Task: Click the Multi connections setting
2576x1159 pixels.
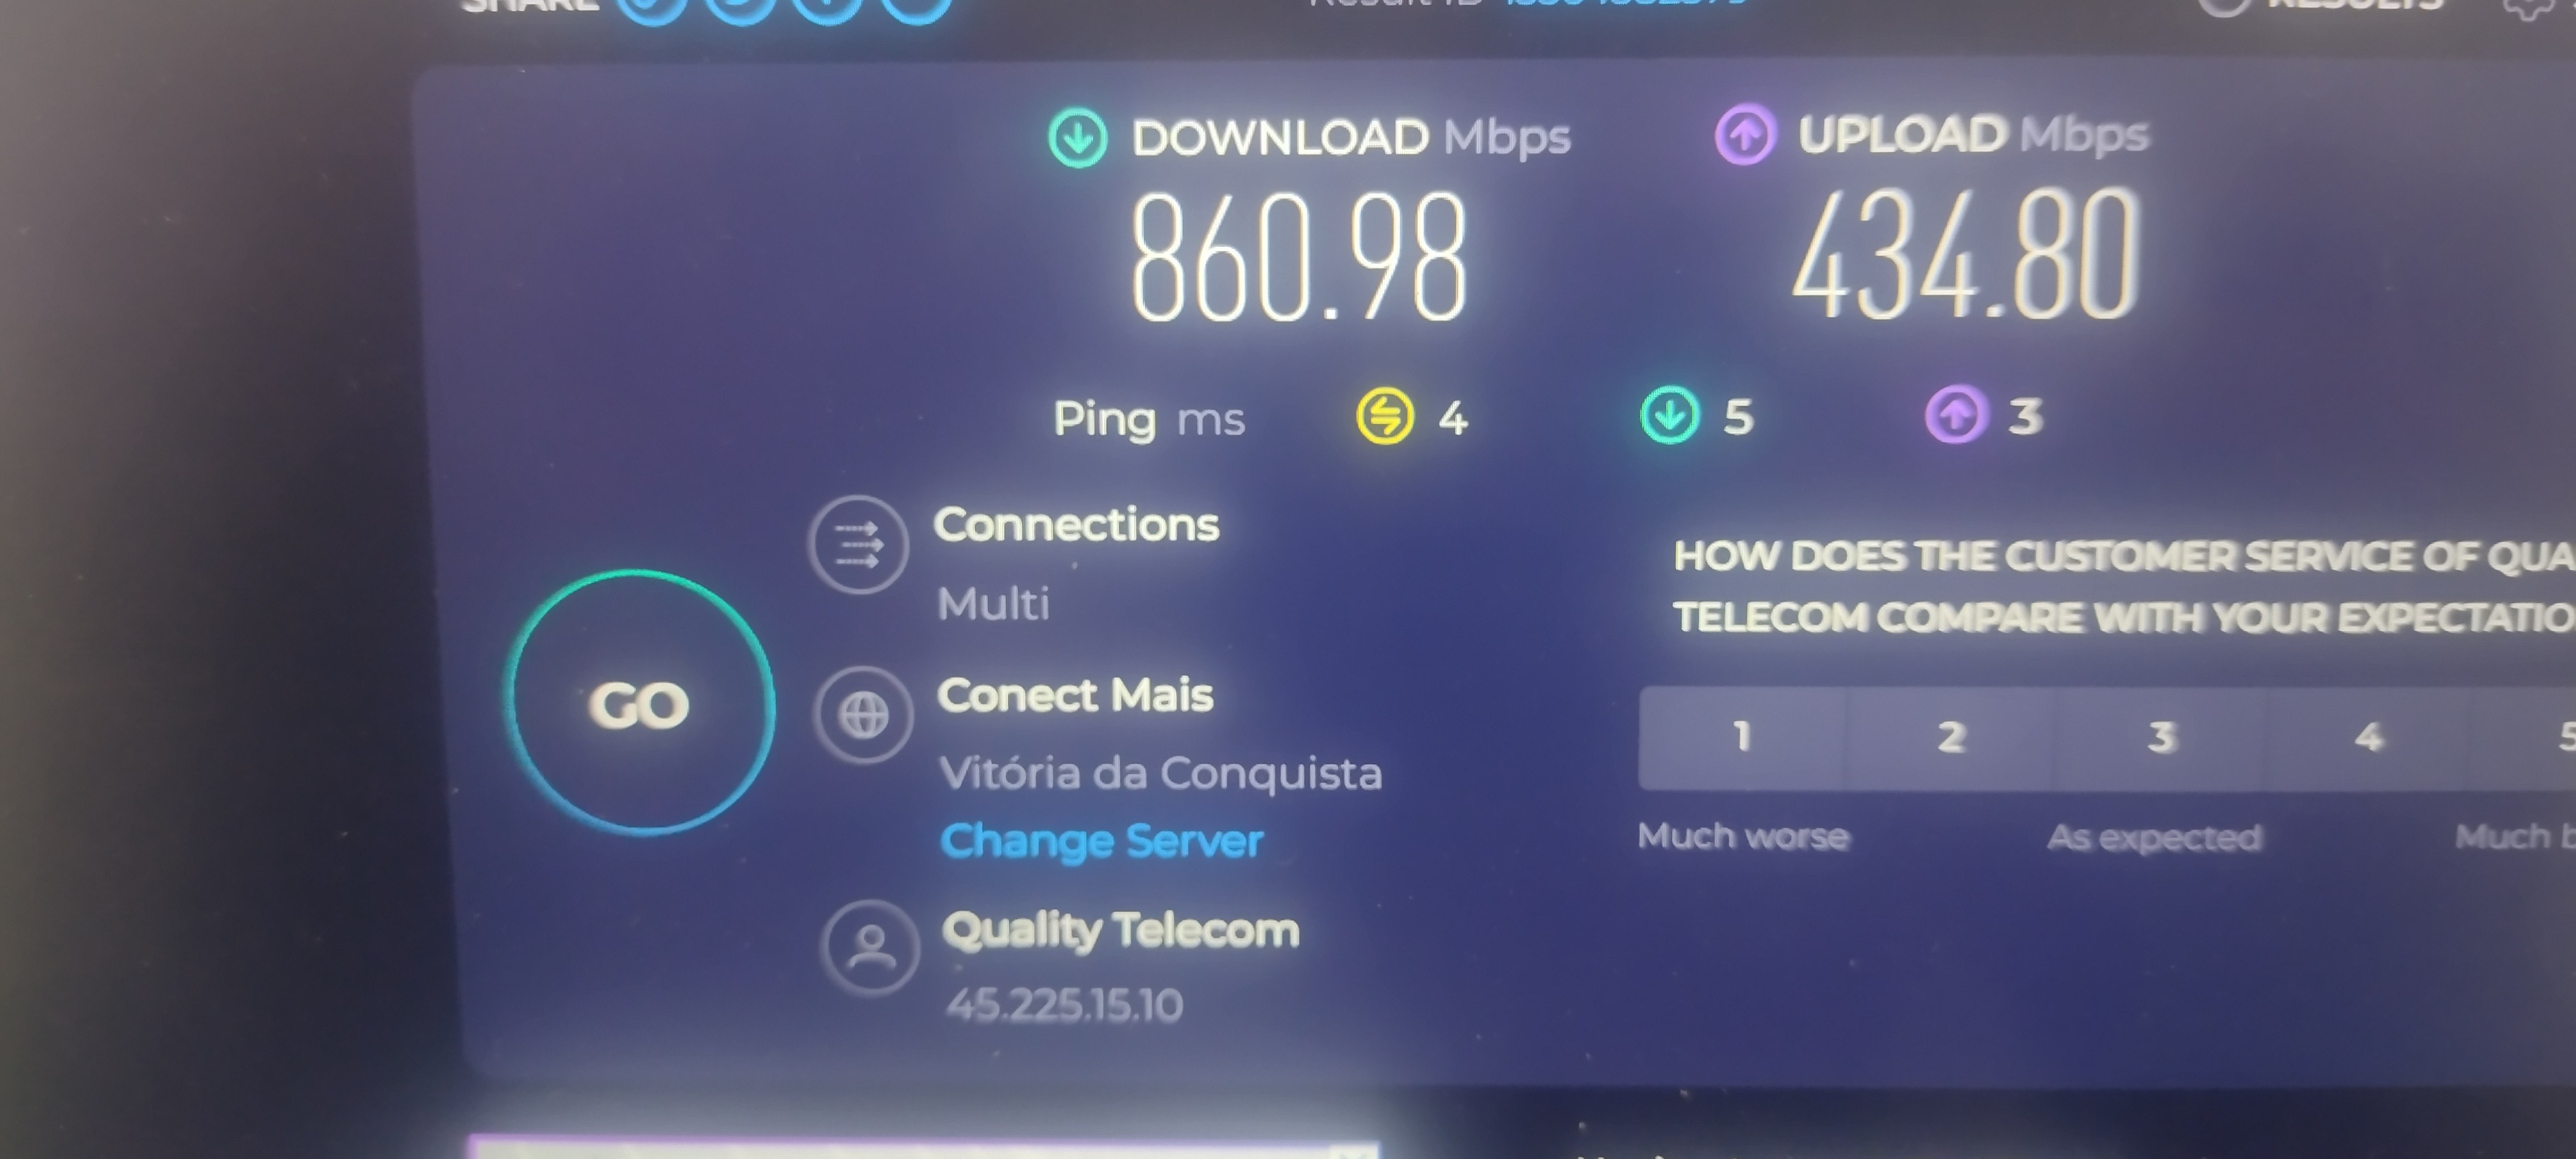Action: 993,604
